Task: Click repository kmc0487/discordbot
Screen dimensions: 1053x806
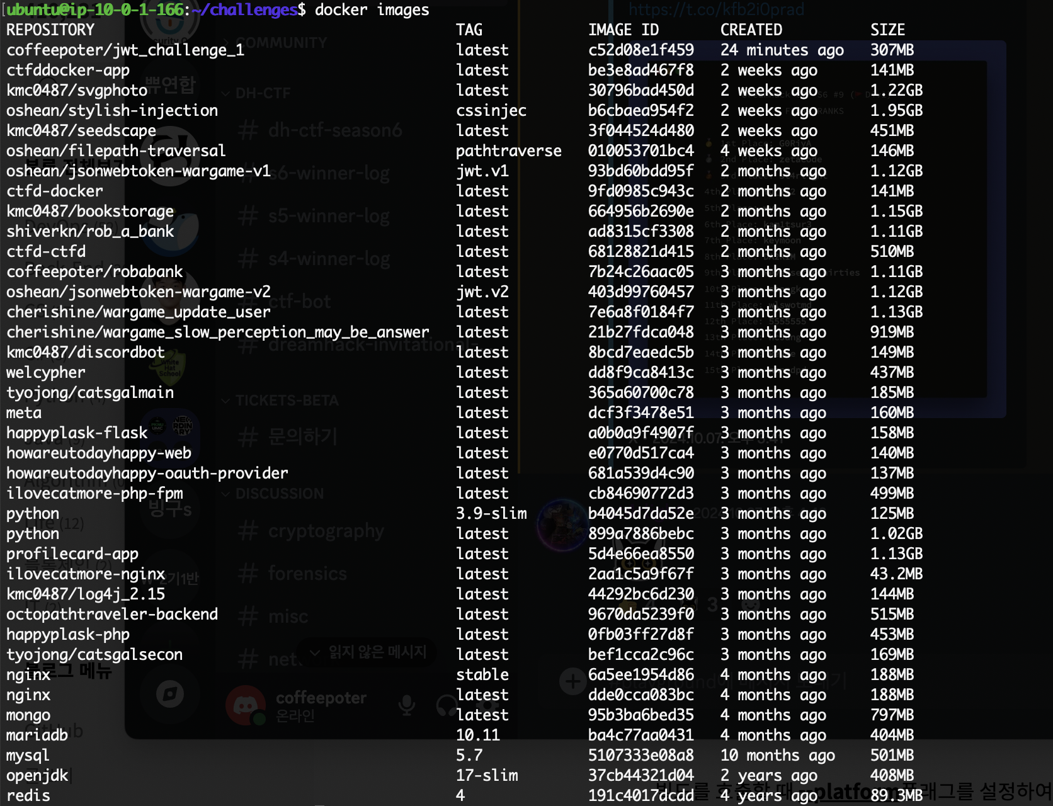Action: [x=86, y=353]
